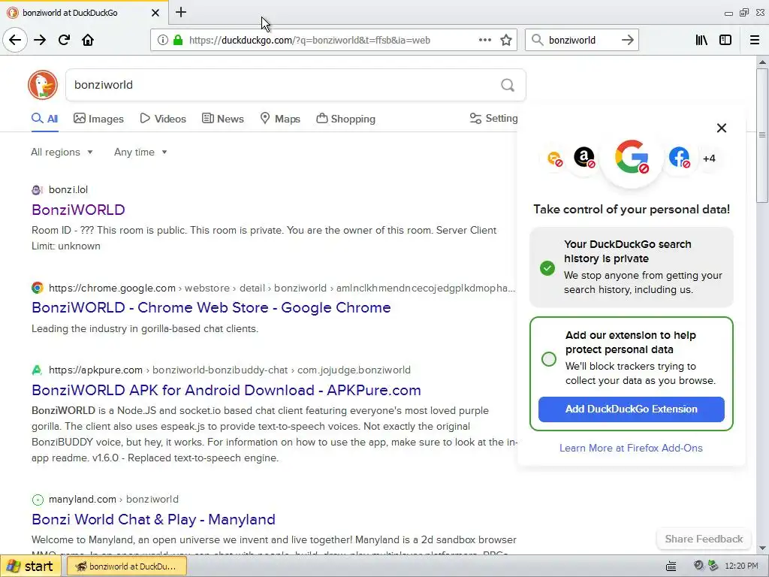Viewport: 769px width, 577px height.
Task: Click the taskbar clock showing 12:20 PM
Action: tap(741, 566)
